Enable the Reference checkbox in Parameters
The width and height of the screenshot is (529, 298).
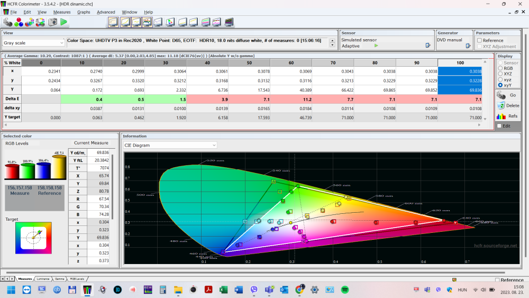click(479, 40)
